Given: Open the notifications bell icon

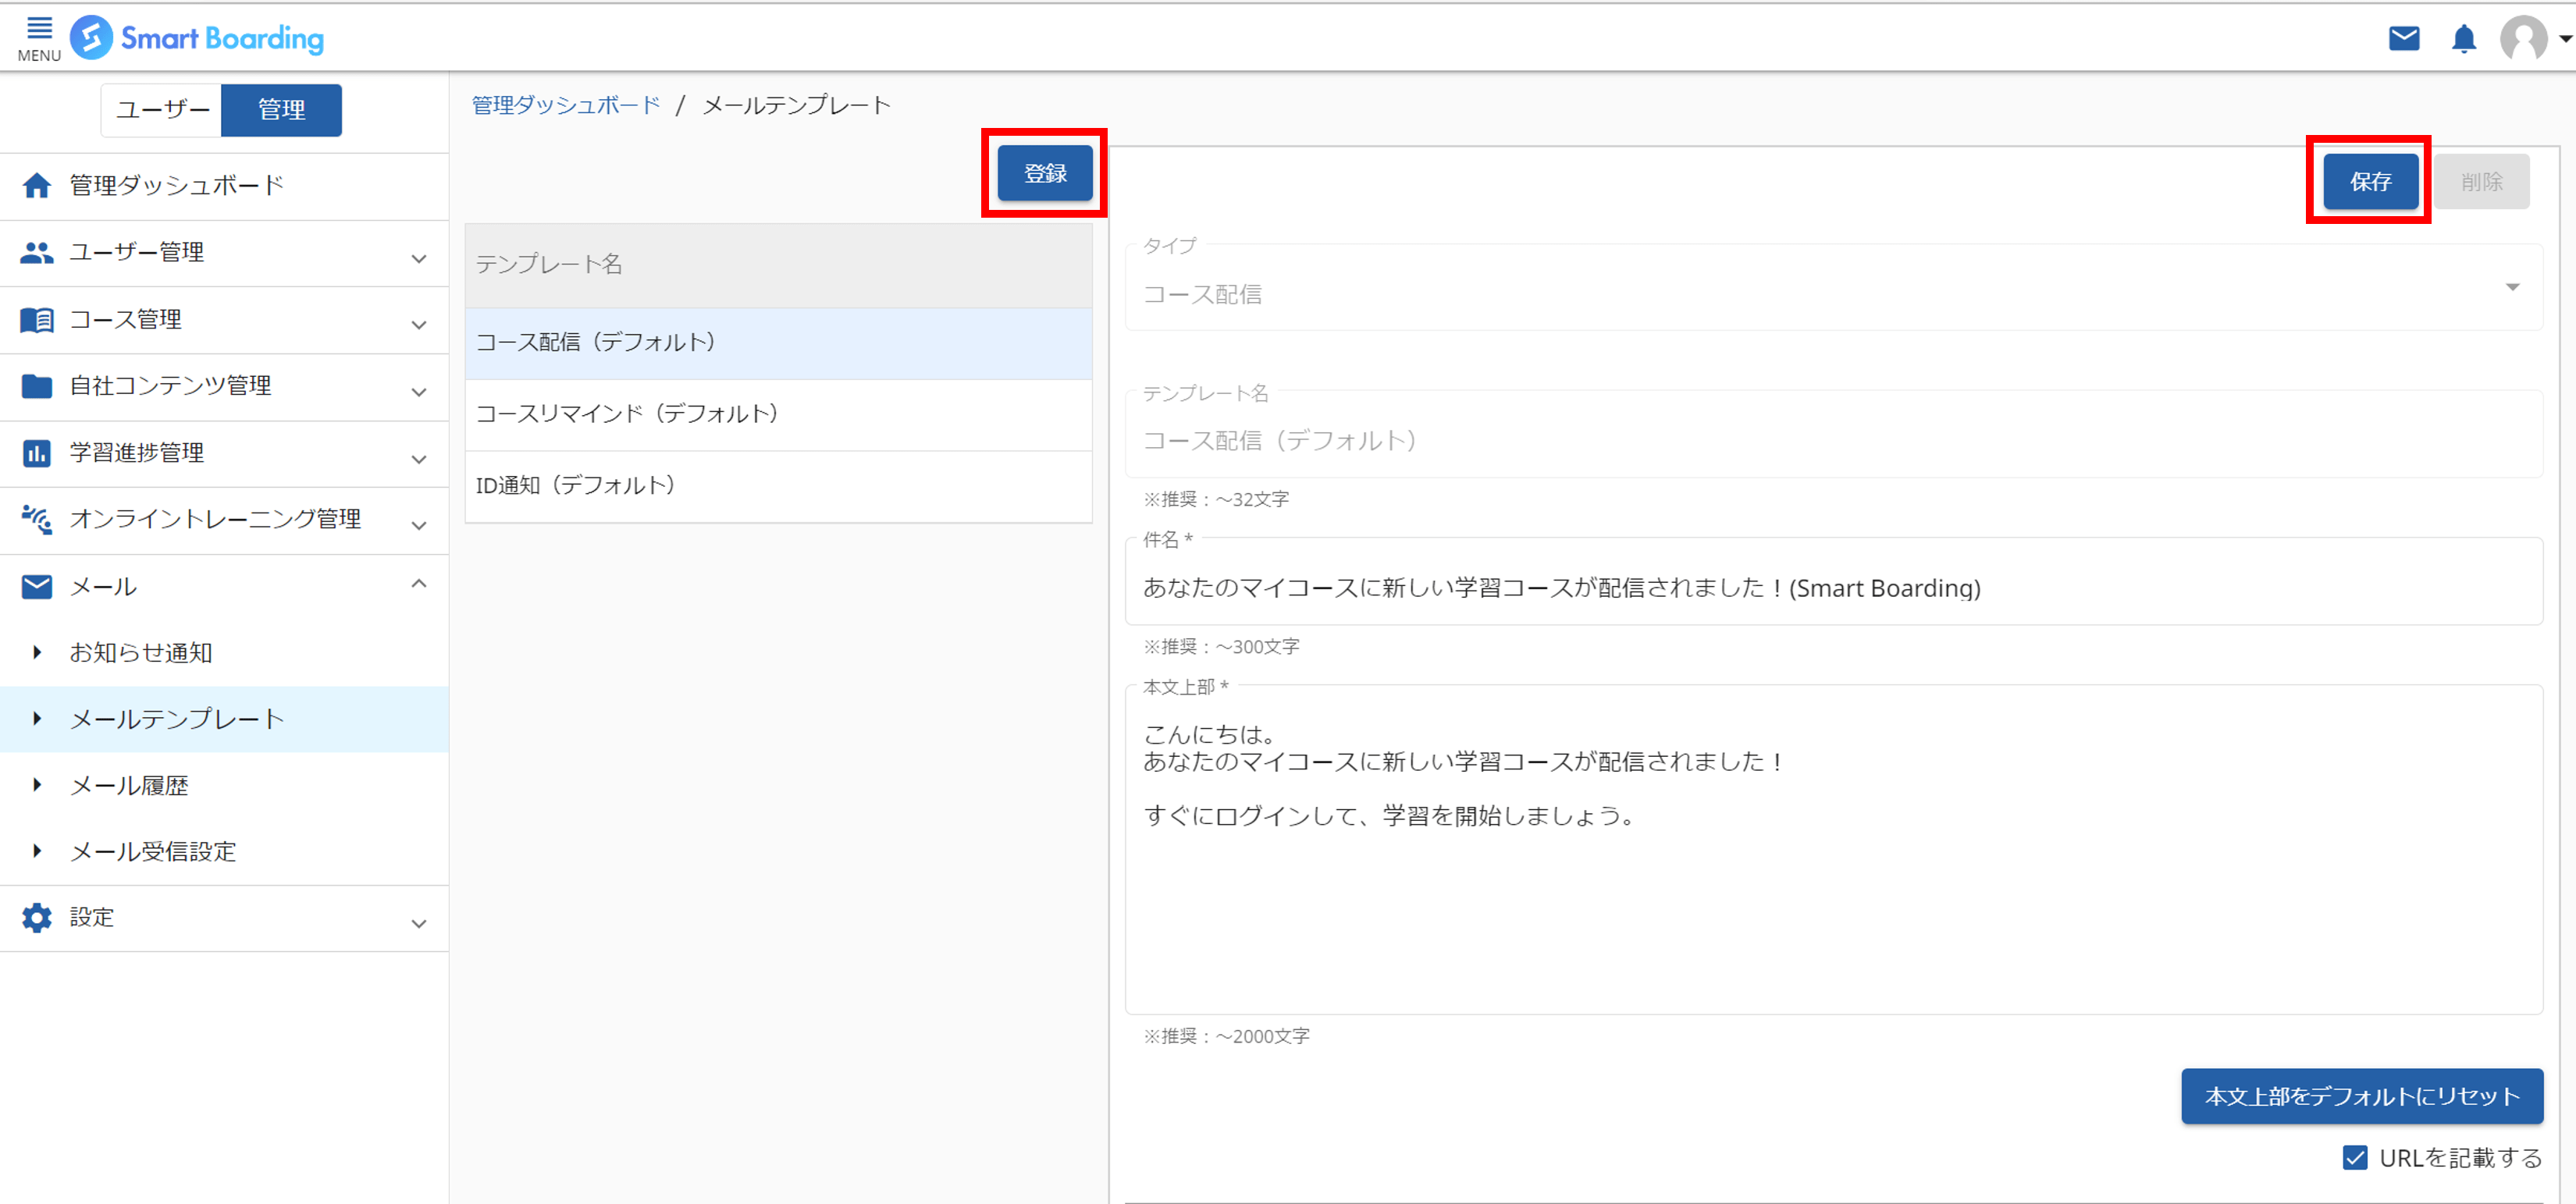Looking at the screenshot, I should (x=2464, y=39).
